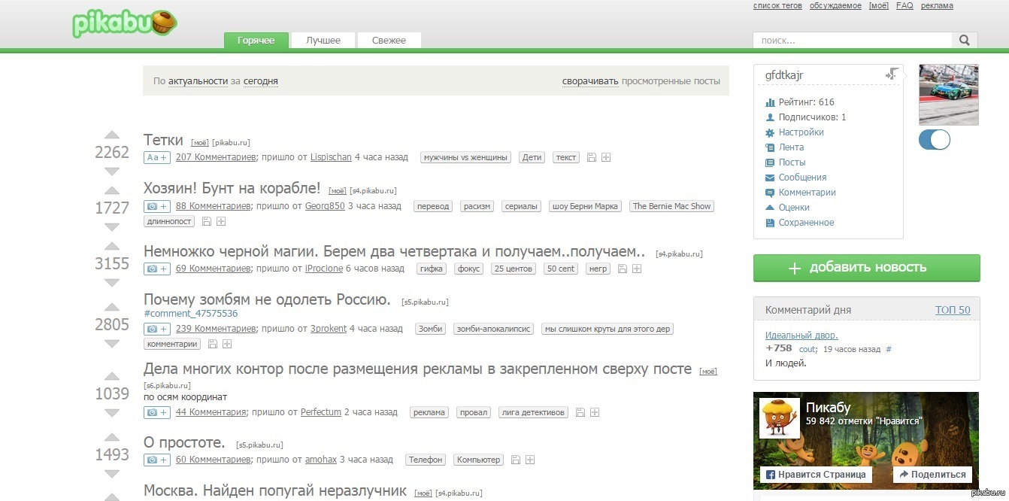Expand image of "Хозяин! Бунт на корабле!" post
This screenshot has width=1009, height=501.
[x=157, y=206]
